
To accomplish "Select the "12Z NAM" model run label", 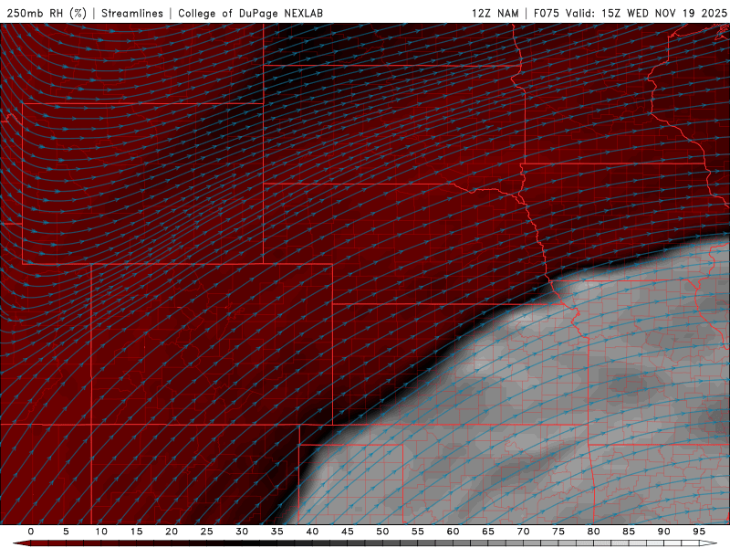I will point(495,13).
